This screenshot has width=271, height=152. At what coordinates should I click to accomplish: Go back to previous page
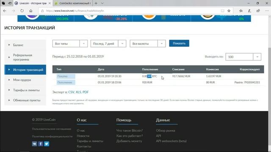[5, 11]
